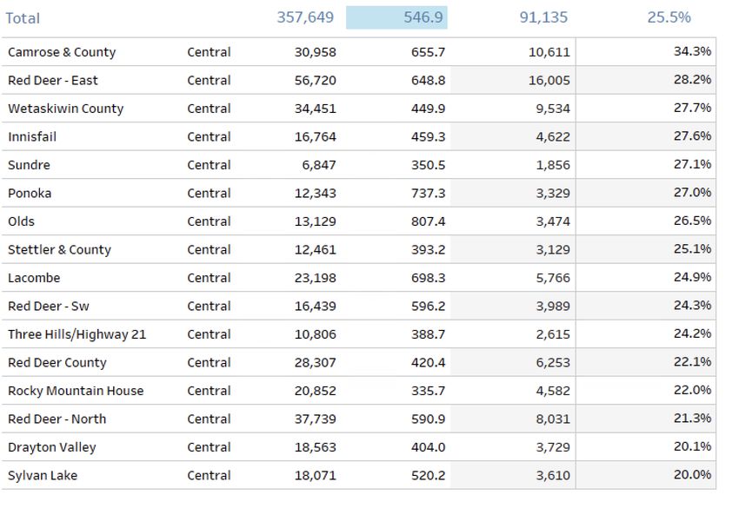
Task: Select the Camrose & County row name
Action: click(x=62, y=52)
